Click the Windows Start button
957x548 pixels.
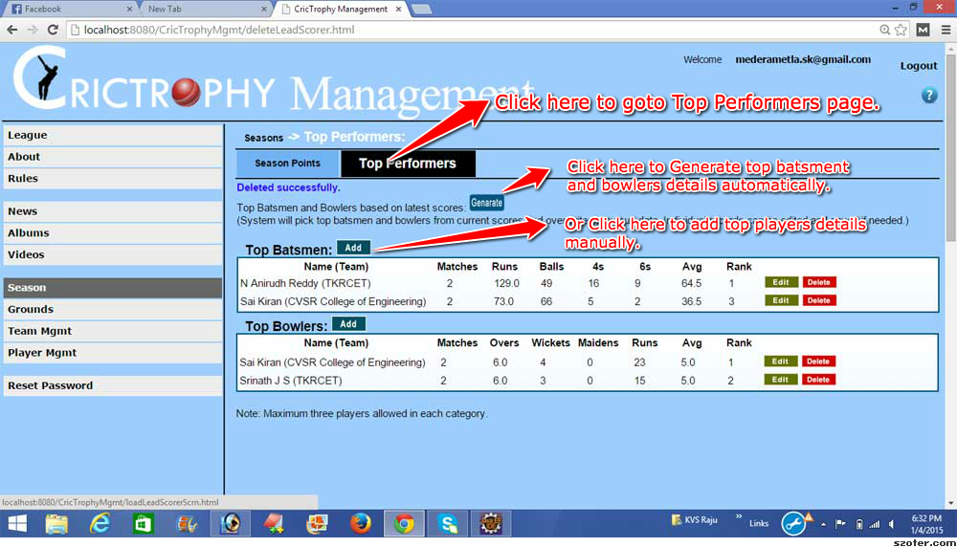18,523
